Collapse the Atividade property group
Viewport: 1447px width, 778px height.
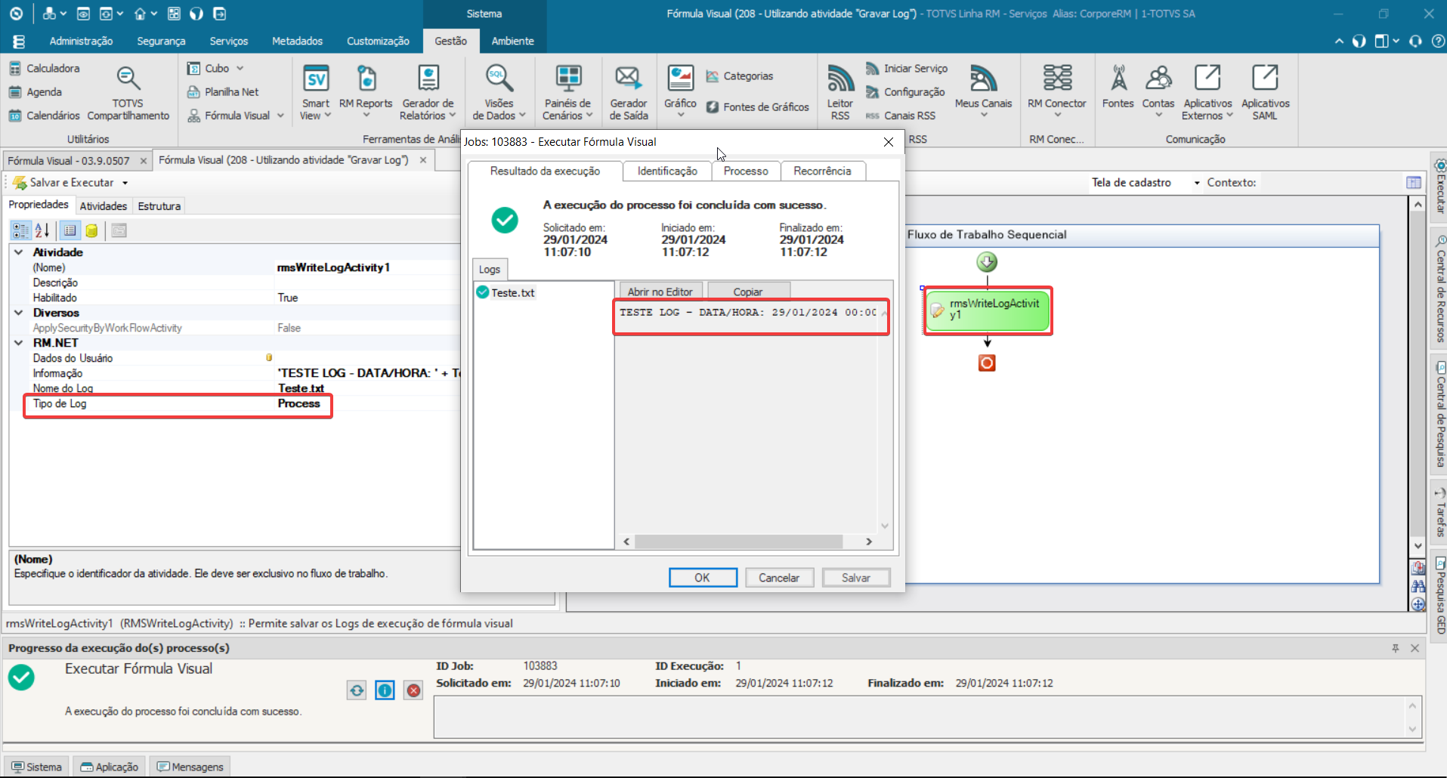coord(19,252)
